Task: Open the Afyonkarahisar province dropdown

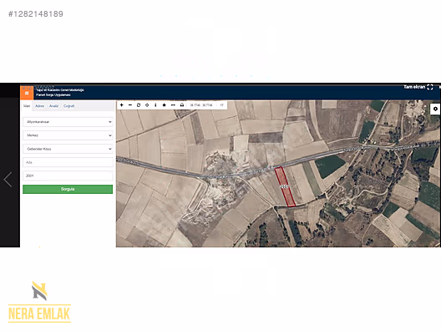Action: pos(68,122)
